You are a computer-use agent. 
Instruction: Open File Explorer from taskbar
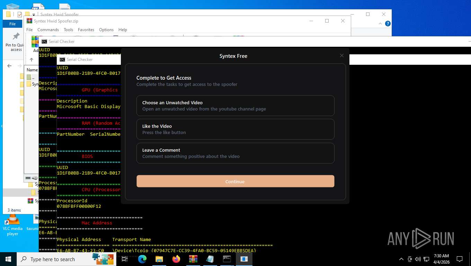tap(159, 259)
